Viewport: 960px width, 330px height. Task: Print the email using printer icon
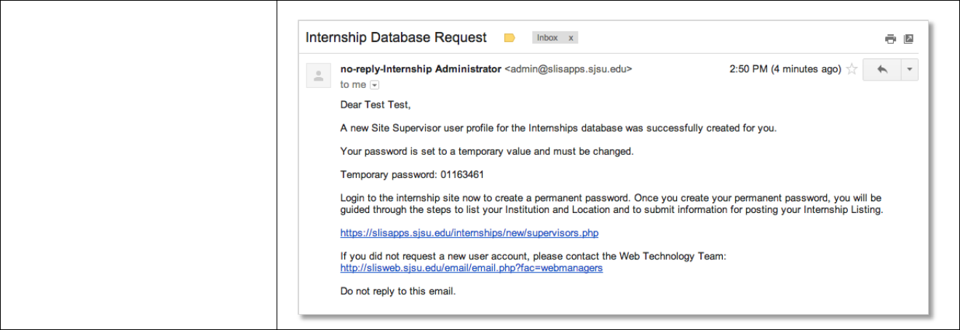[x=889, y=39]
